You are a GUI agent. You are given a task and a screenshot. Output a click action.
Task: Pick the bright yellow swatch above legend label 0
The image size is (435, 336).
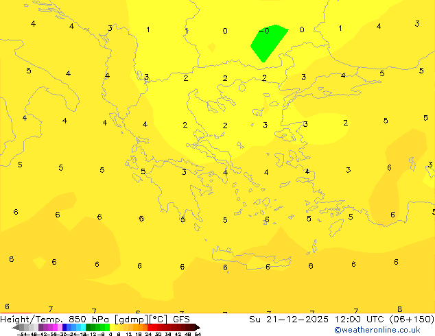[x=112, y=327]
